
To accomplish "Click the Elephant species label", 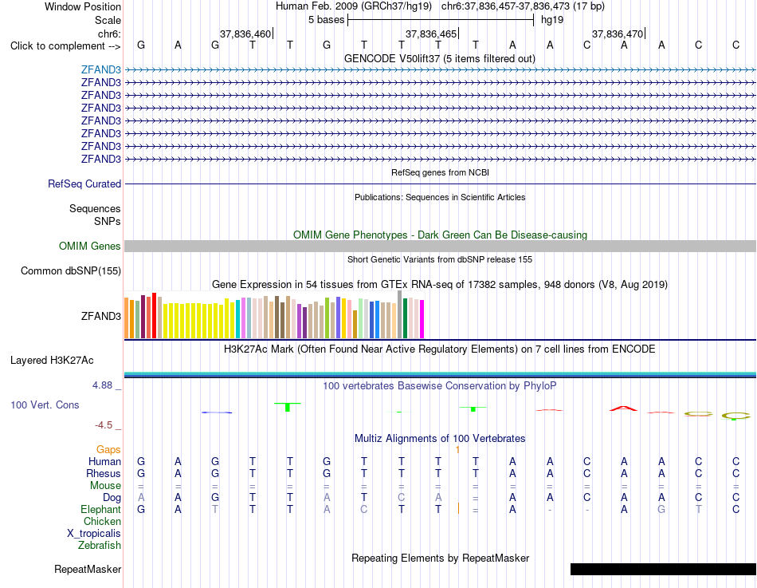I will 101,509.
